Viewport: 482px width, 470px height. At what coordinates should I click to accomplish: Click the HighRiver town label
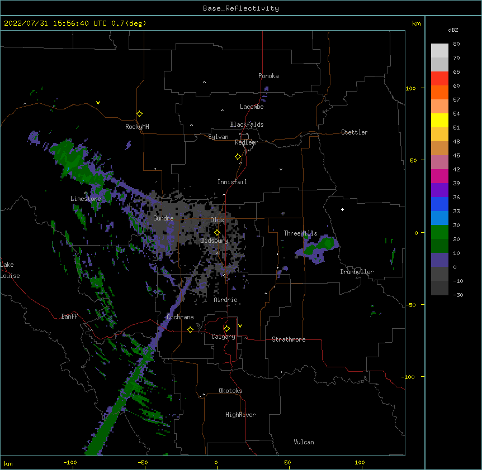click(240, 415)
